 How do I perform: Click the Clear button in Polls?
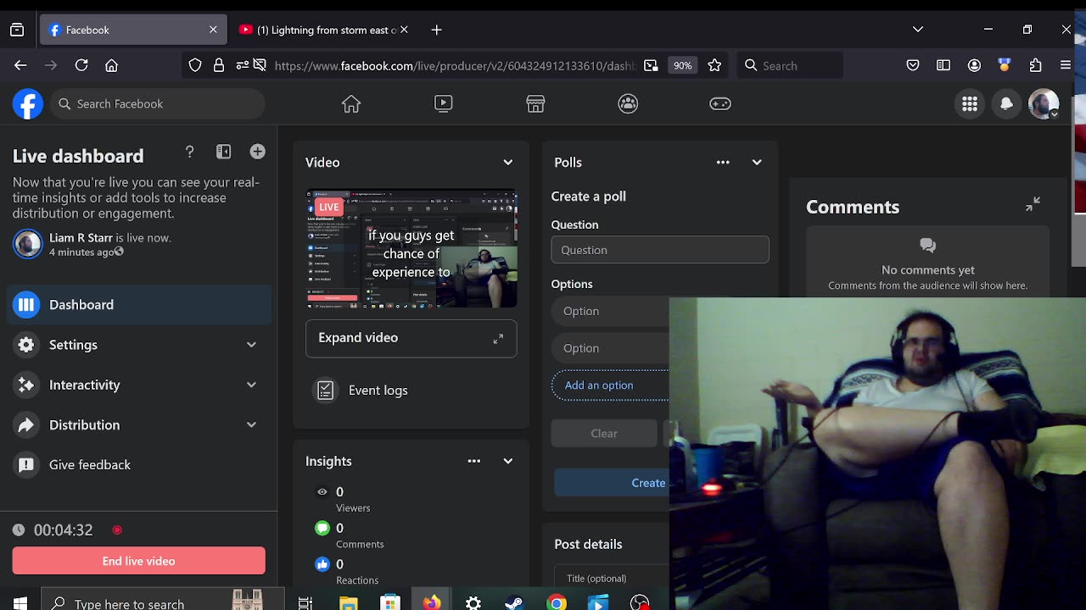point(604,433)
